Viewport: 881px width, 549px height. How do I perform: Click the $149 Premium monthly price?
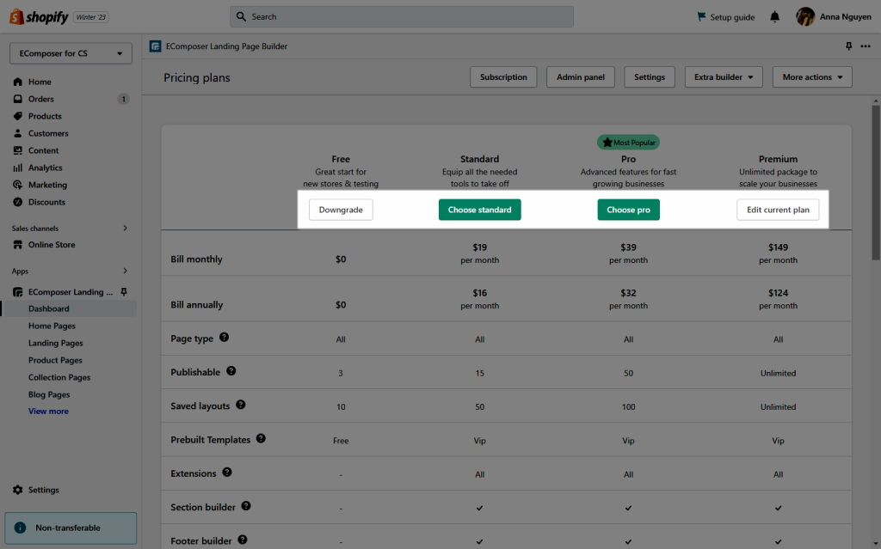point(778,247)
